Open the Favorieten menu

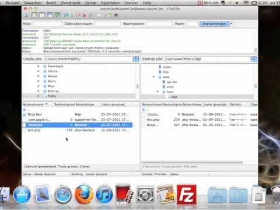click(110, 3)
